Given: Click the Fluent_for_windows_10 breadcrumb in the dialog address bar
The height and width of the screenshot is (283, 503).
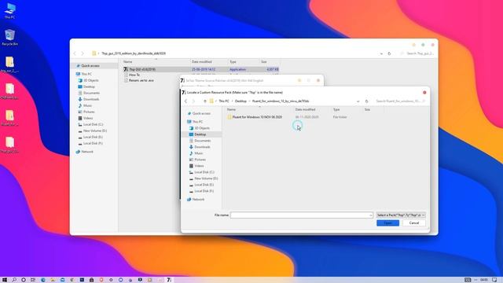Looking at the screenshot, I should click(x=281, y=101).
